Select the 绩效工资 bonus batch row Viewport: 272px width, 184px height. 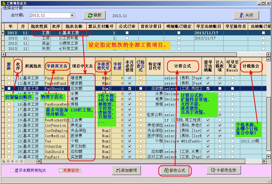pos(70,43)
